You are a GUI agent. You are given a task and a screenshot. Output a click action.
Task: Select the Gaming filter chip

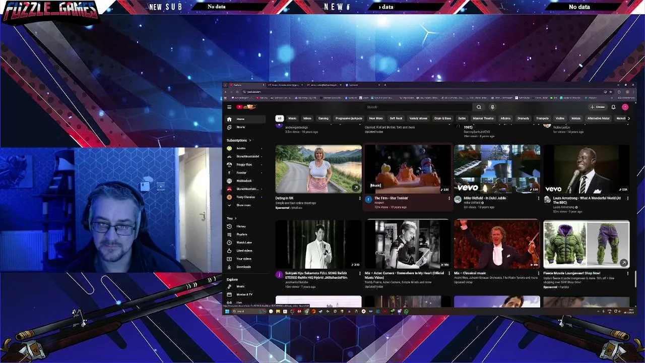point(324,118)
